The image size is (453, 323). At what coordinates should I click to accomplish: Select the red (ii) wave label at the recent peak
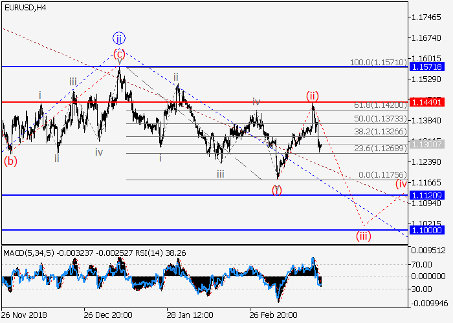314,96
